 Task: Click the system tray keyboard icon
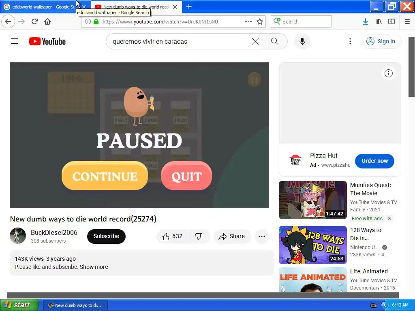[373, 305]
